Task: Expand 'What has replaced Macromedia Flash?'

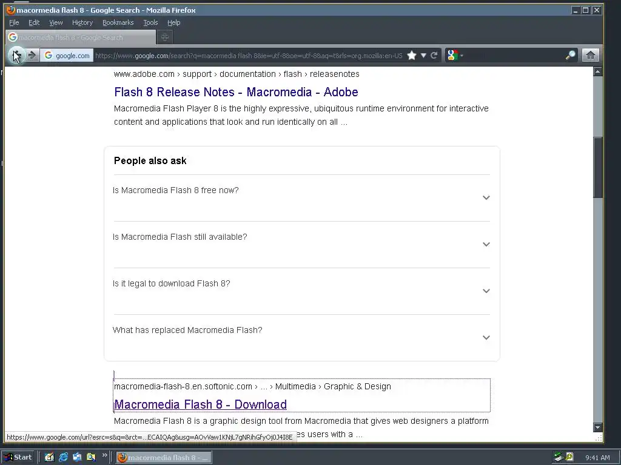Action: tap(301, 338)
